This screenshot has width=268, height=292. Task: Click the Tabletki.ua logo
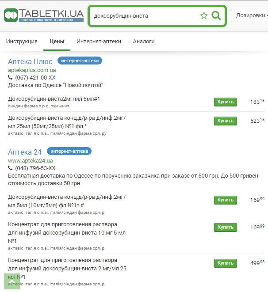(x=43, y=15)
